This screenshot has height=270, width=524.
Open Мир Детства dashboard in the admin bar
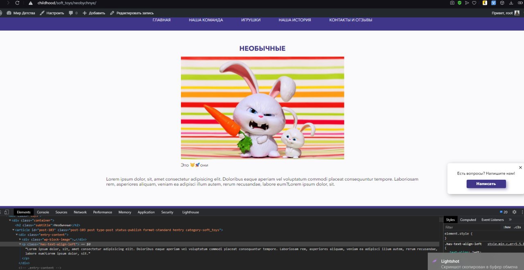click(x=20, y=13)
